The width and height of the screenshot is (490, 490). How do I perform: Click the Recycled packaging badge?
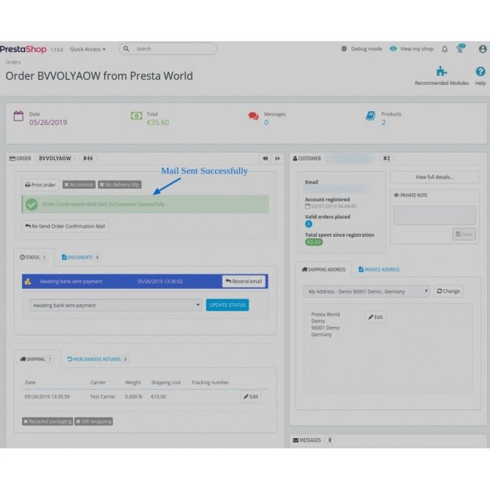pyautogui.click(x=48, y=421)
